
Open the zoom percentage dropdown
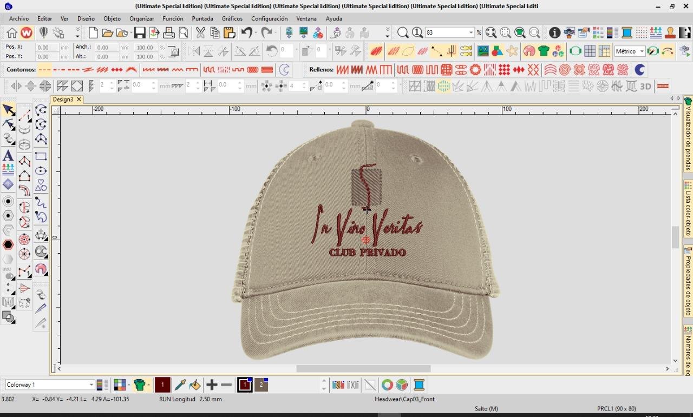471,33
